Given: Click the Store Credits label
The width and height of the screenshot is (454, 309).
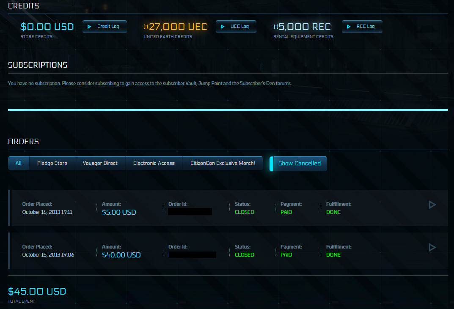Looking at the screenshot, I should pyautogui.click(x=36, y=37).
